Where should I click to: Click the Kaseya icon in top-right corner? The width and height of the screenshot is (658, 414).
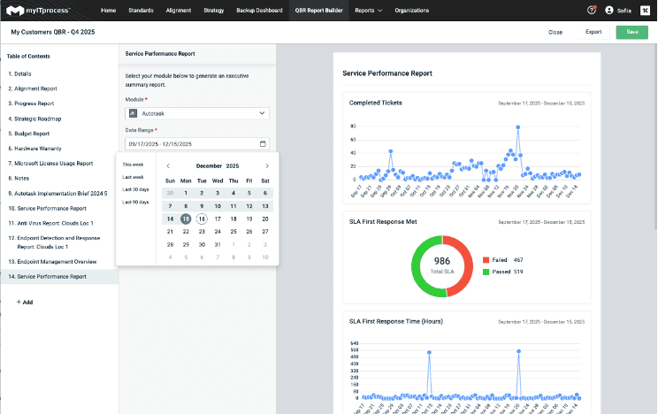645,11
